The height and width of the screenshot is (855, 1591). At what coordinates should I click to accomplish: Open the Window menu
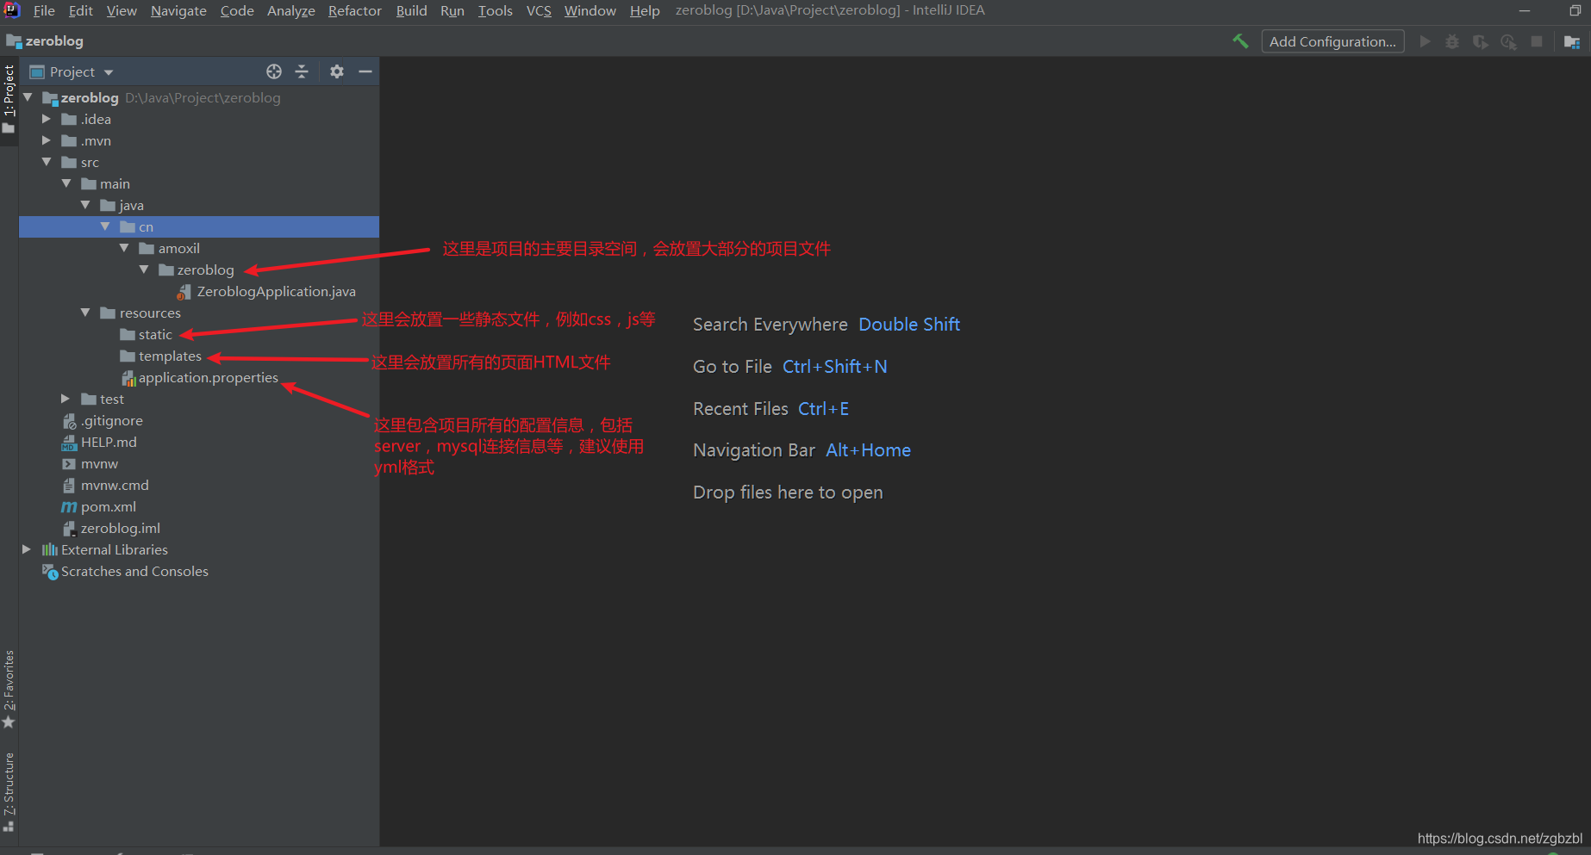click(590, 10)
